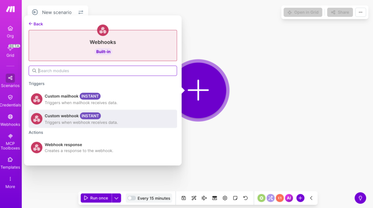The height and width of the screenshot is (208, 373).
Task: Click the back arrow beside New scenario
Action: (x=35, y=12)
